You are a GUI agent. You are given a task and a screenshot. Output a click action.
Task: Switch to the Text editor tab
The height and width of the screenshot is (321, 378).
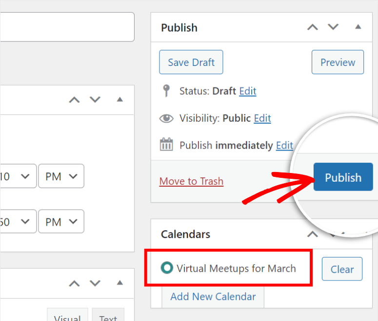[x=108, y=317]
